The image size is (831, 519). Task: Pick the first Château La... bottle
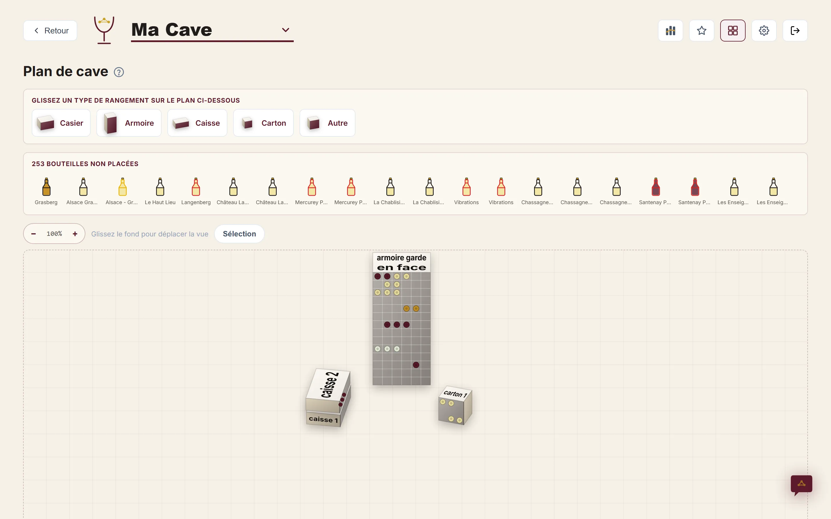coord(233,191)
